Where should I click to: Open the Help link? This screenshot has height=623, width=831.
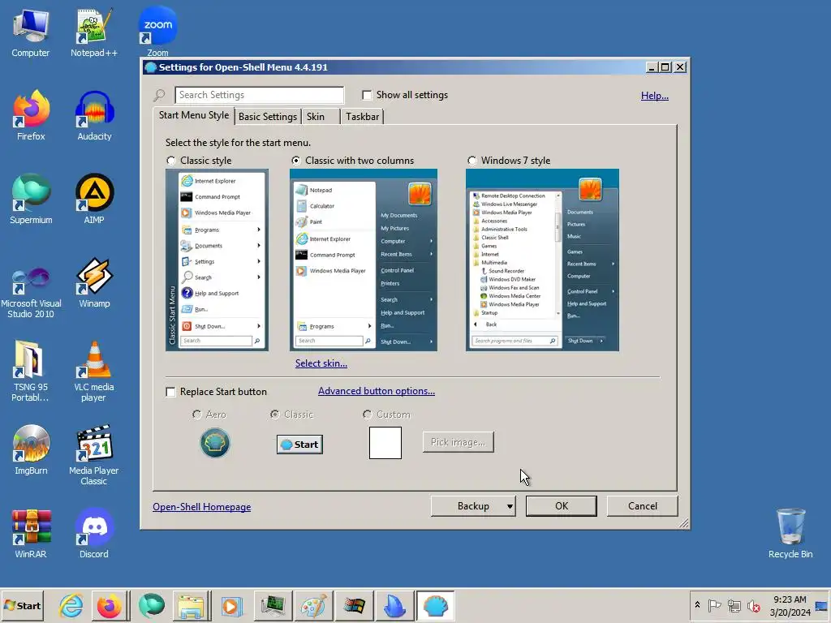point(655,96)
